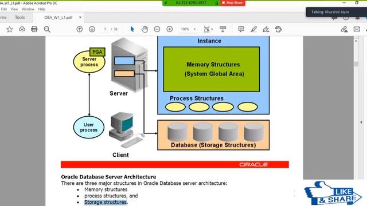
Task: Open the View menu
Action: coord(14,9)
